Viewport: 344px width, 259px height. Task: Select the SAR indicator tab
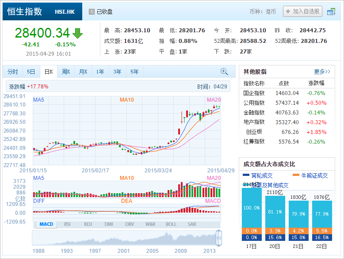192,224
